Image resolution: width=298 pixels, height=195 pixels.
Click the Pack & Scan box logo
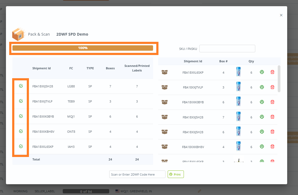[18, 34]
